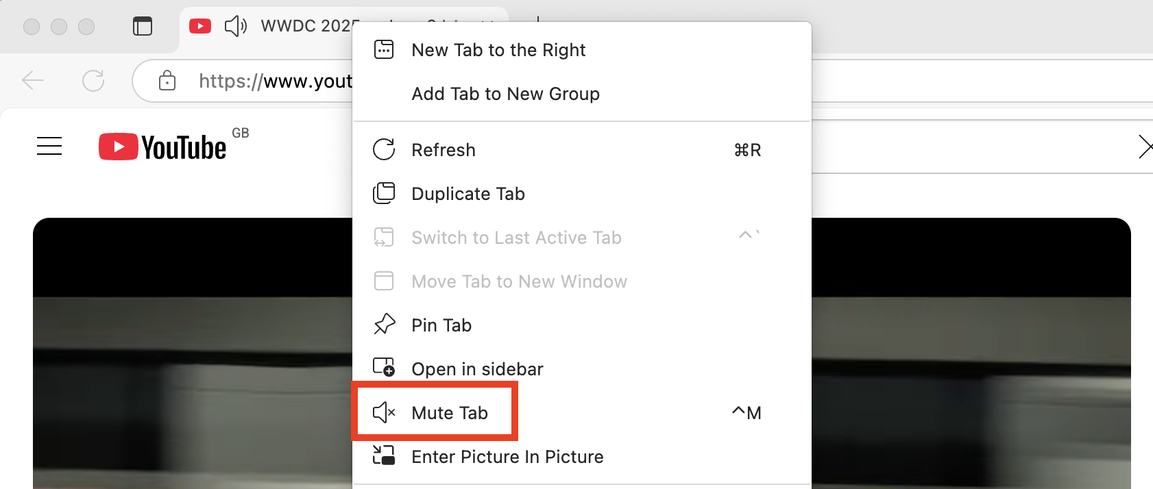1153x489 pixels.
Task: Open the tab overview icon top-left
Action: coord(142,26)
